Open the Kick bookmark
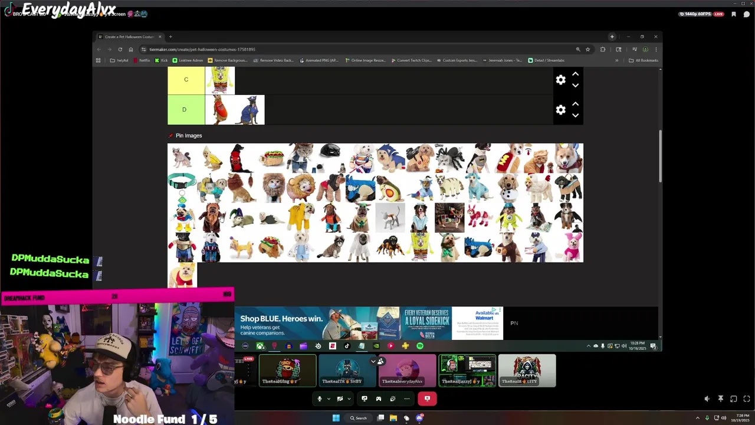755x425 pixels. tap(162, 60)
